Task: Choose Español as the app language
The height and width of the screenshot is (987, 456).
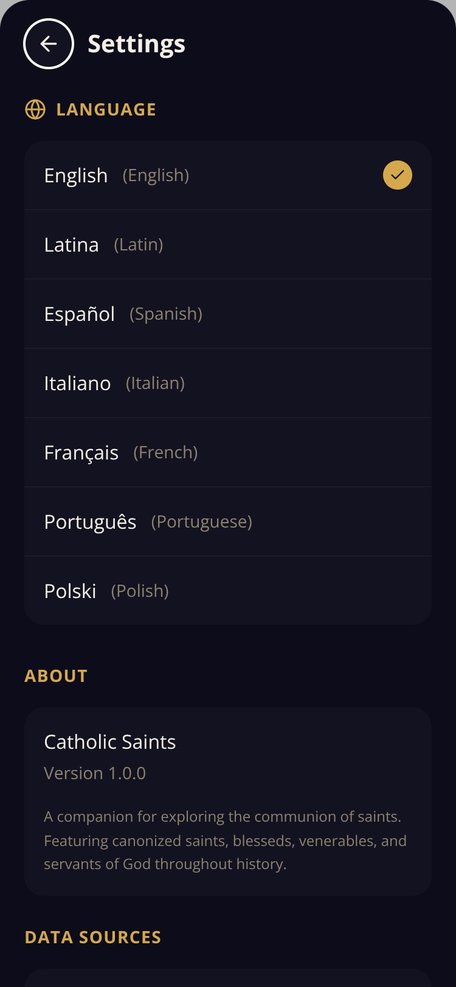Action: [x=228, y=314]
